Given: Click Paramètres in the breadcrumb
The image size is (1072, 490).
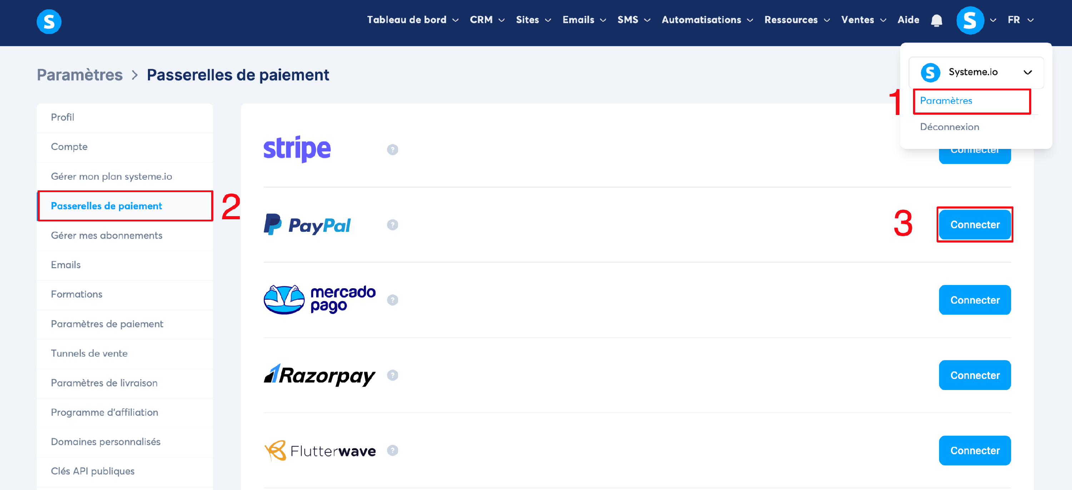Looking at the screenshot, I should point(80,75).
